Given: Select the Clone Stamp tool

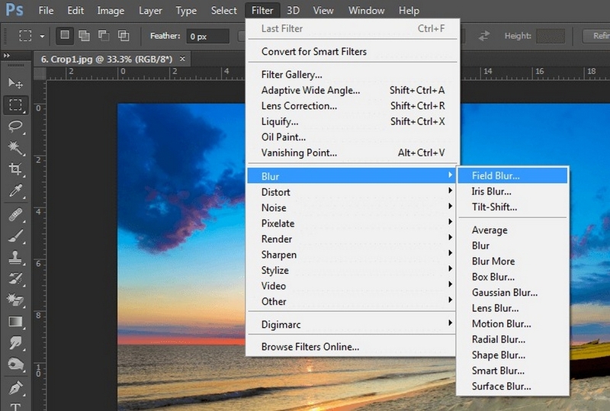Looking at the screenshot, I should 15,257.
